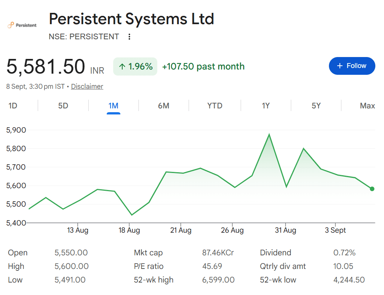Click the 13 Aug axis label
The image size is (384, 295).
point(78,230)
